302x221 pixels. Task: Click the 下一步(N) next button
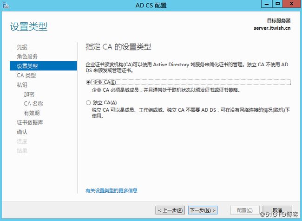click(x=203, y=210)
